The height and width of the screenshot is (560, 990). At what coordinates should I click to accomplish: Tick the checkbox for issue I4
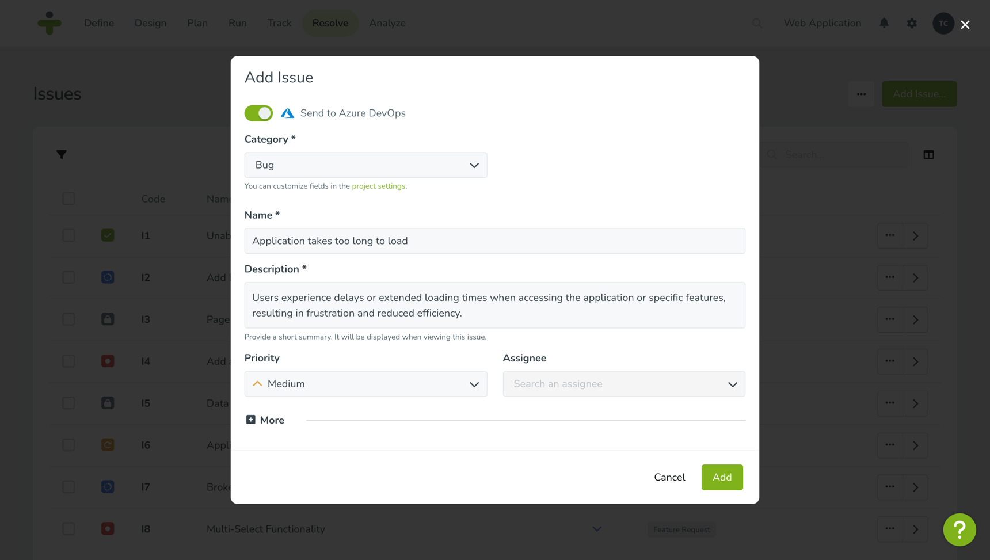point(68,361)
